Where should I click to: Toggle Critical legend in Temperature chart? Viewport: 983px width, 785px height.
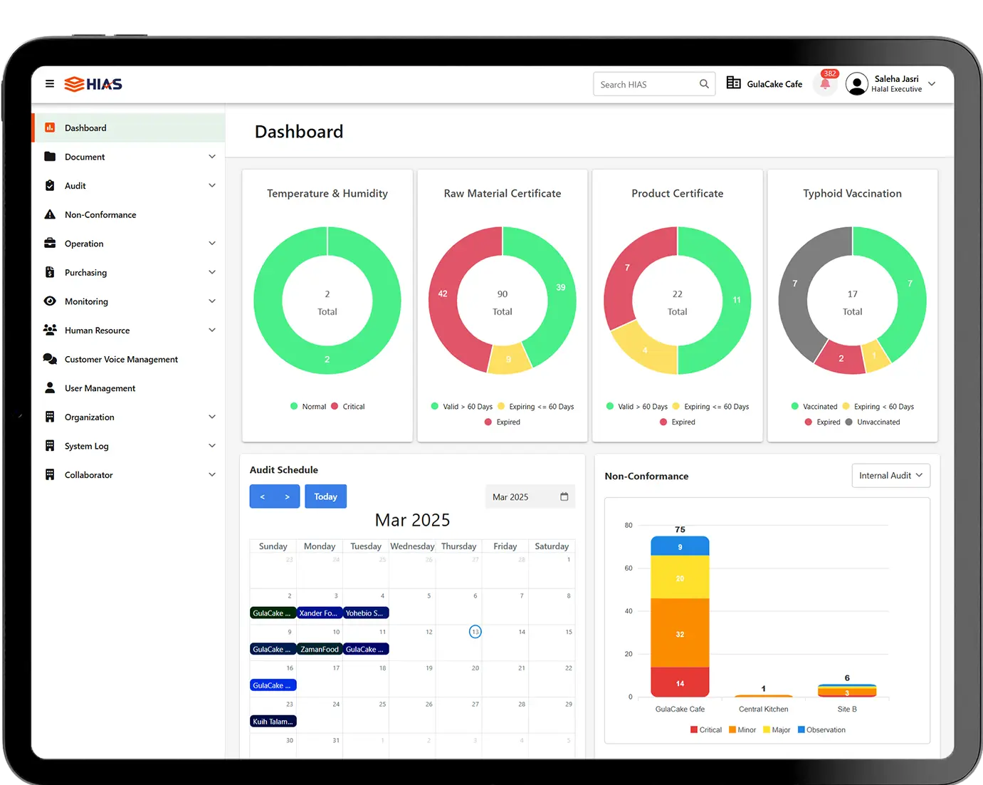point(348,407)
